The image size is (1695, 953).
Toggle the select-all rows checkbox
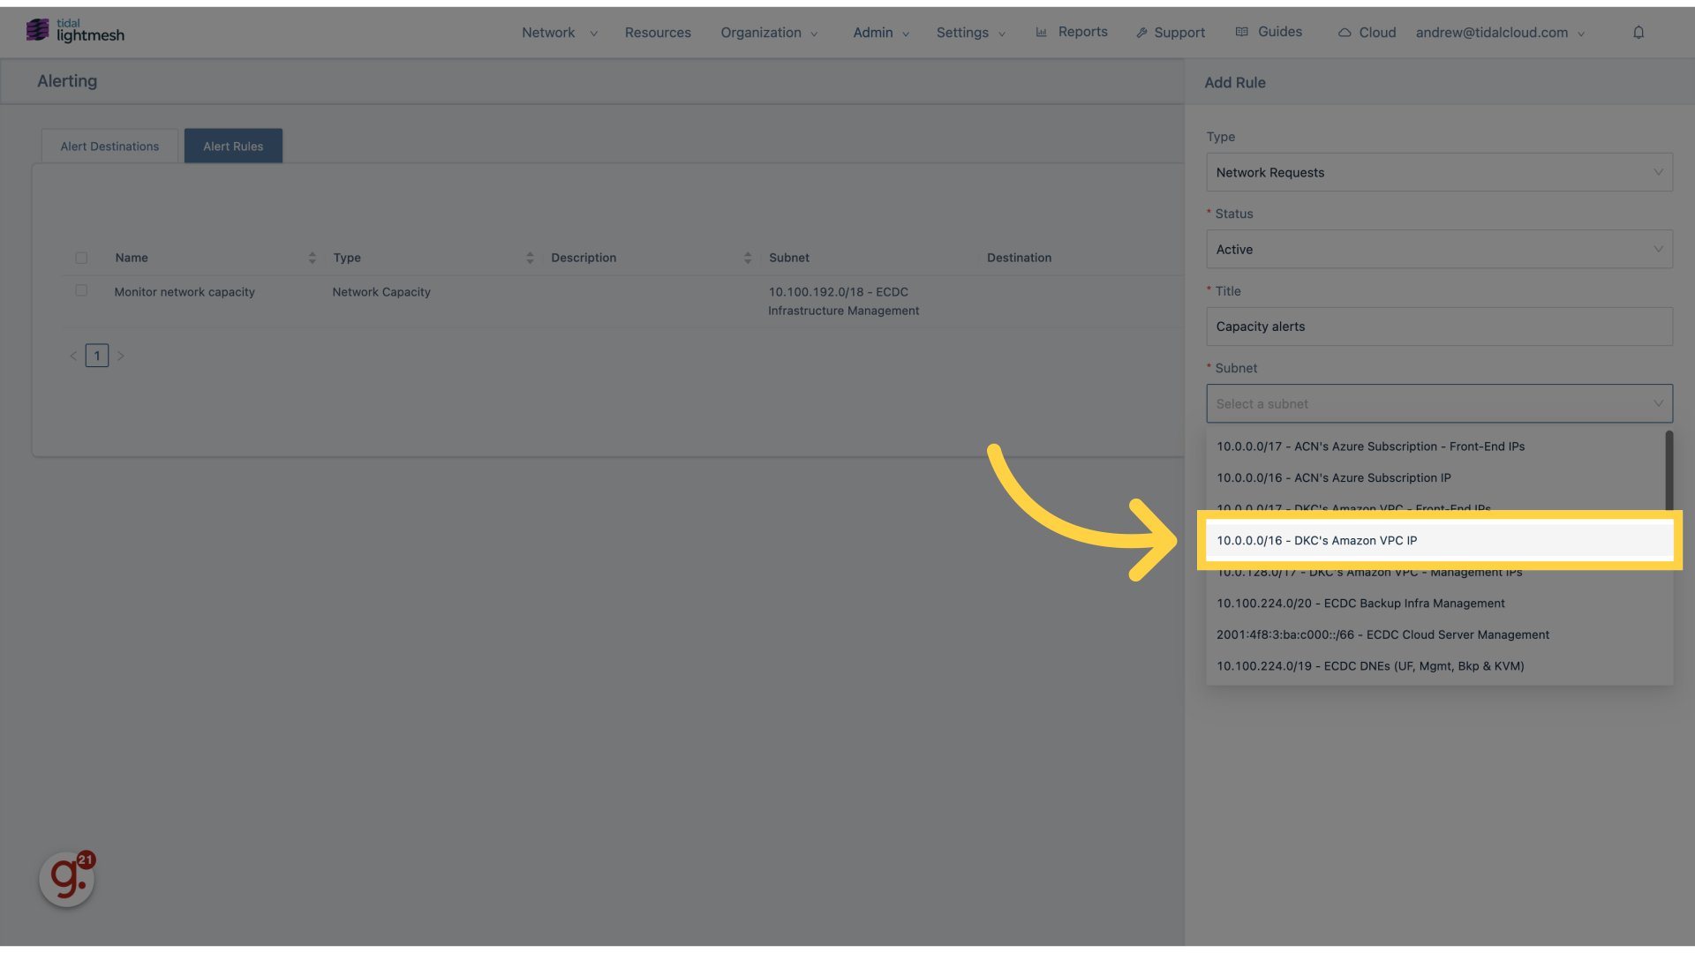(x=81, y=258)
